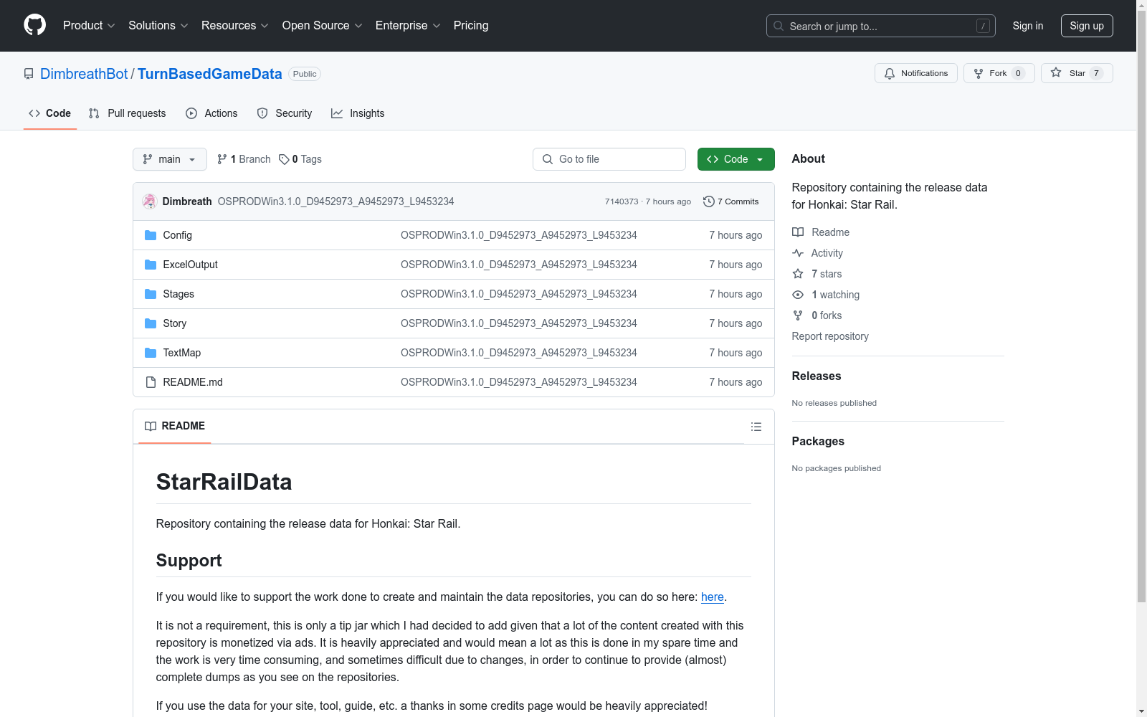This screenshot has width=1147, height=717.
Task: Click the book icon on README tab
Action: 151,426
